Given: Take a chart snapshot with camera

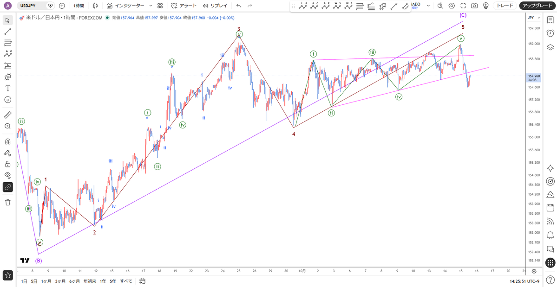Looking at the screenshot, I should point(474,6).
